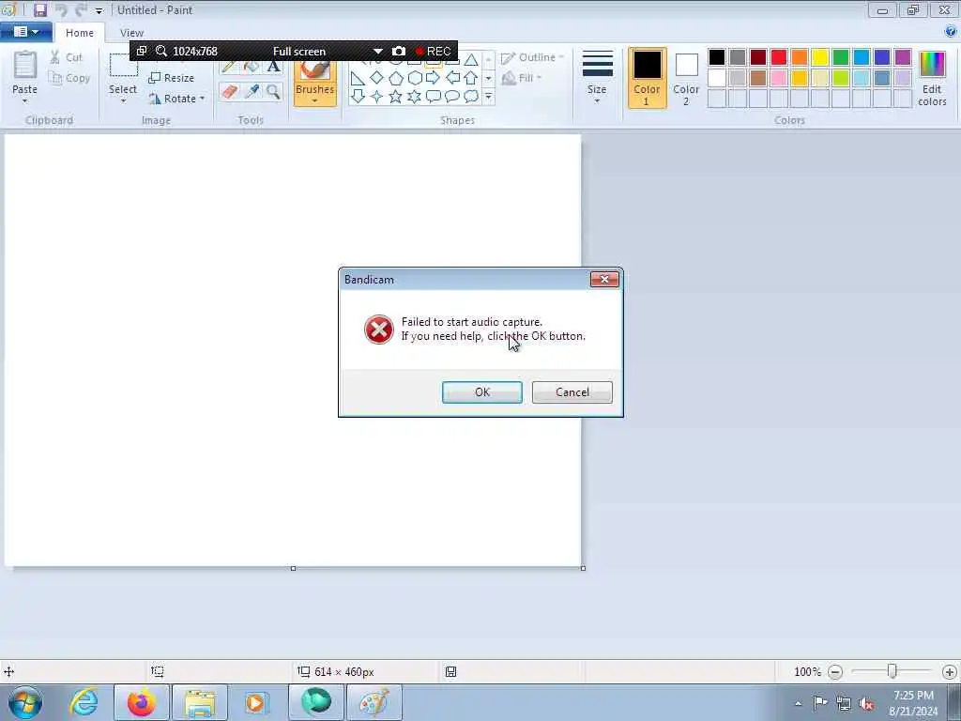Choose the five-point star shape

click(396, 97)
